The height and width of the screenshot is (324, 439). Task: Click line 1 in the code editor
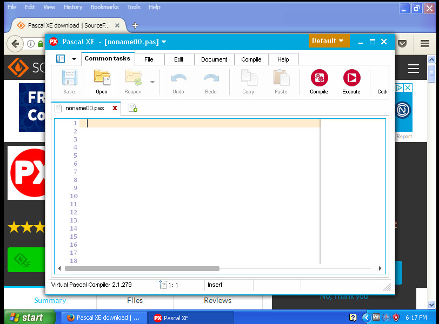(200, 123)
